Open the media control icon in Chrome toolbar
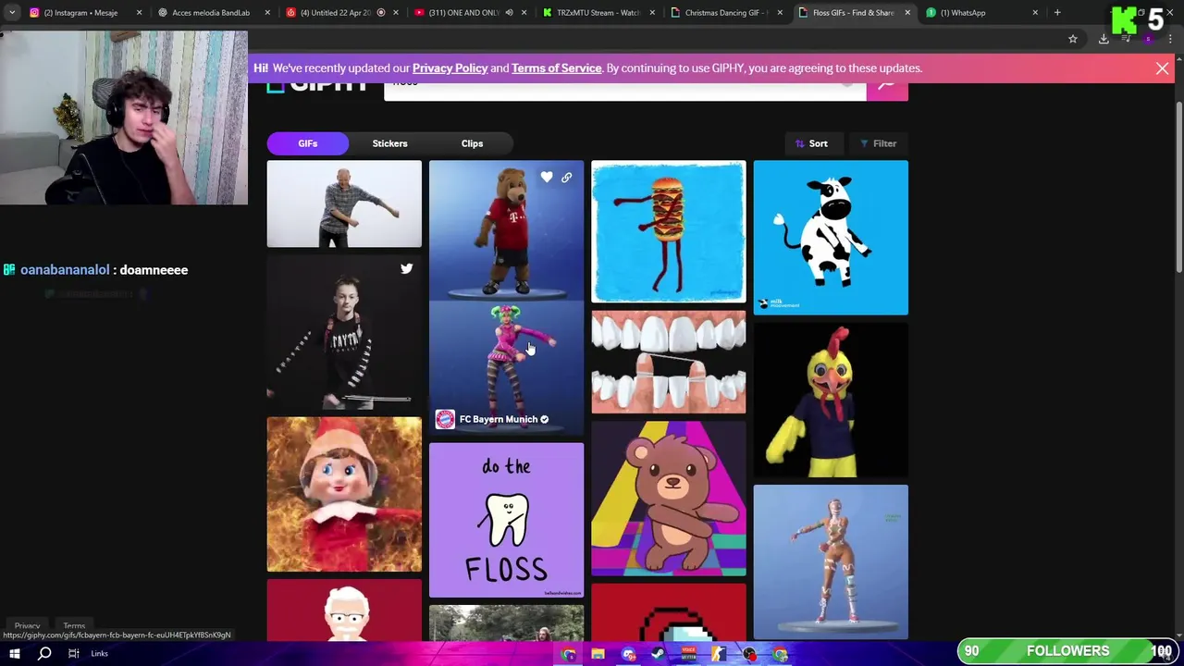Screen dimensions: 1184x666 [1126, 39]
